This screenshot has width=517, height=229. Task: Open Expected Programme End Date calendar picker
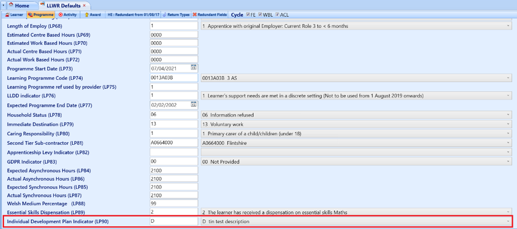(x=194, y=105)
